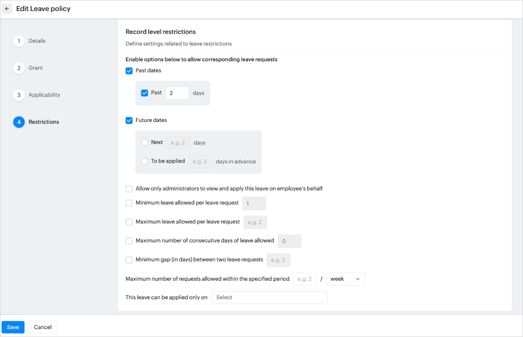Image resolution: width=523 pixels, height=337 pixels.
Task: Uncheck the Past dates checkbox
Action: [x=129, y=71]
